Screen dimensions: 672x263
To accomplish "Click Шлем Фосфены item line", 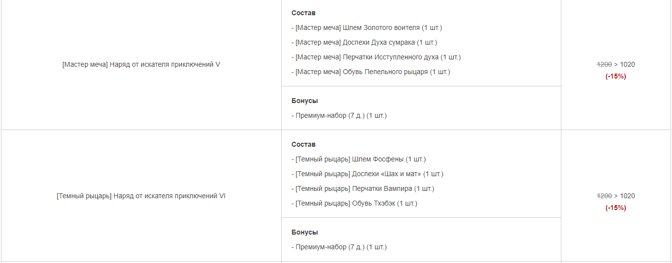I will [358, 159].
